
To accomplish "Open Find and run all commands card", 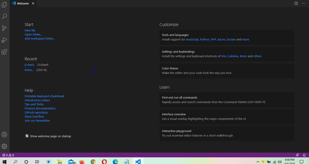I will [227, 100].
